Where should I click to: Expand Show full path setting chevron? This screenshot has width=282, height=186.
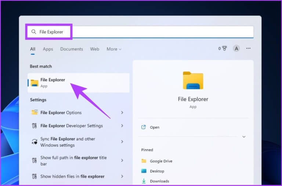click(122, 160)
